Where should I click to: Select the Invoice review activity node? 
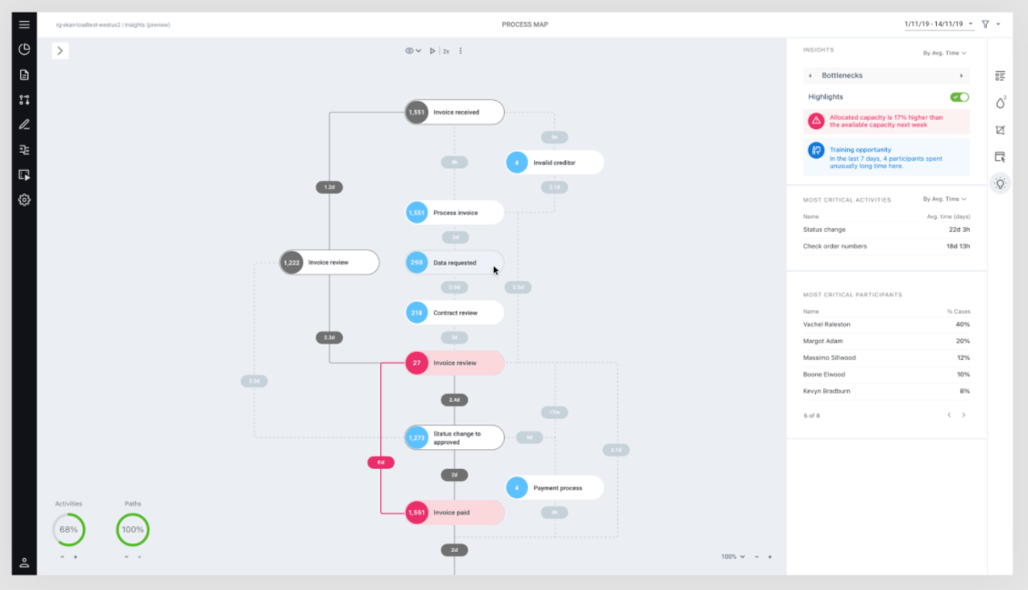(329, 262)
